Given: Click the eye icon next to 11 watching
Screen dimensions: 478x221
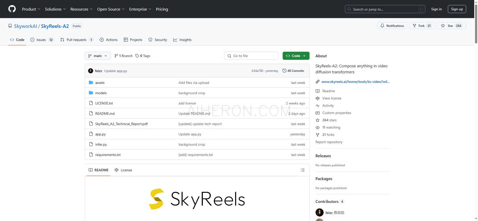Looking at the screenshot, I should click(318, 127).
